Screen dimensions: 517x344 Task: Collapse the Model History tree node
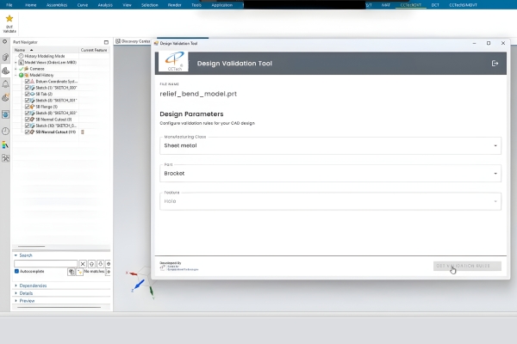coord(16,75)
